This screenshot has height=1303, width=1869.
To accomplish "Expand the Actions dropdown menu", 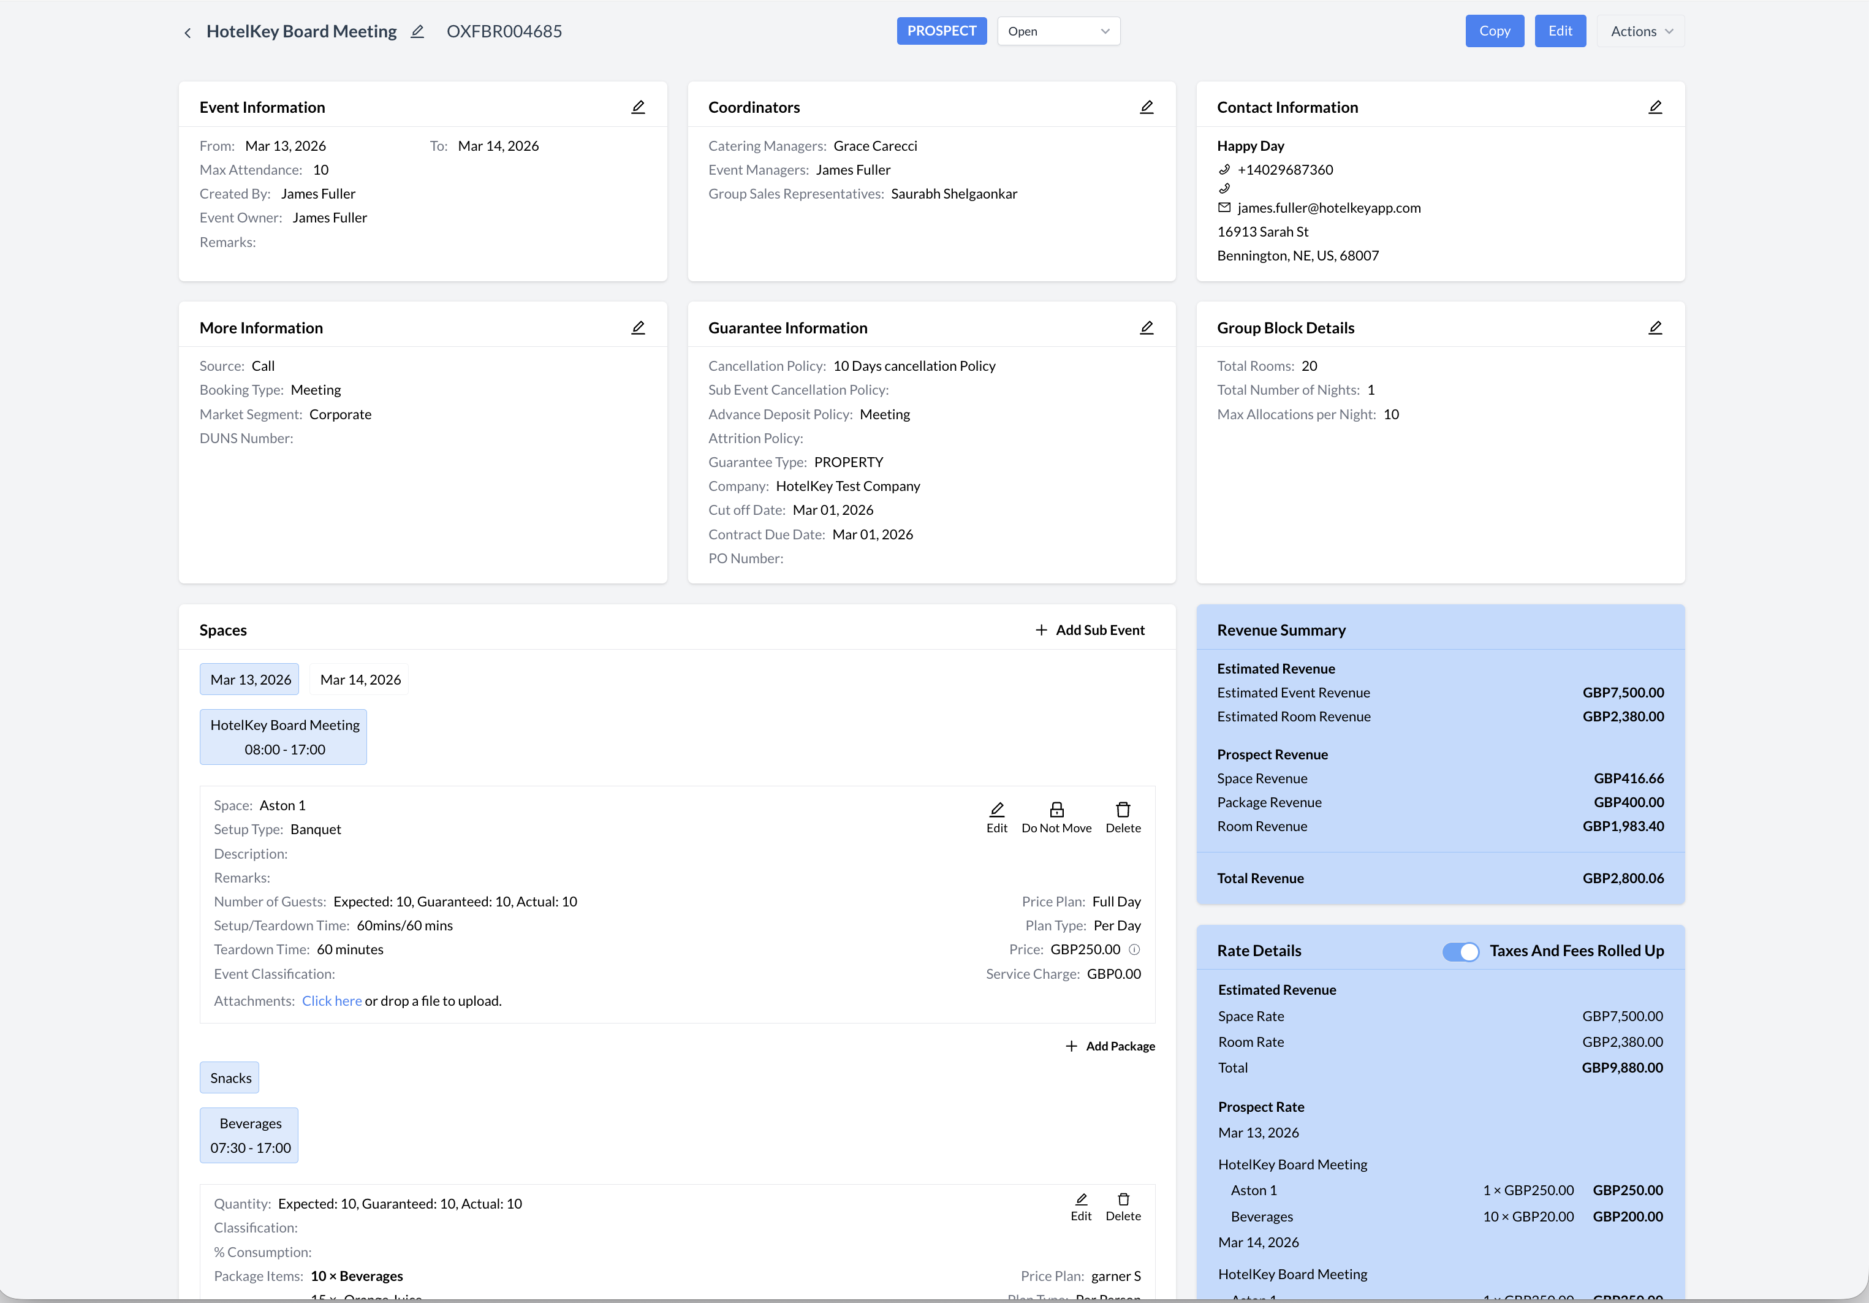I will coord(1640,32).
